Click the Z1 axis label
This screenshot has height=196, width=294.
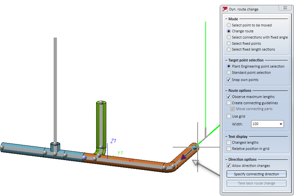(x=113, y=141)
